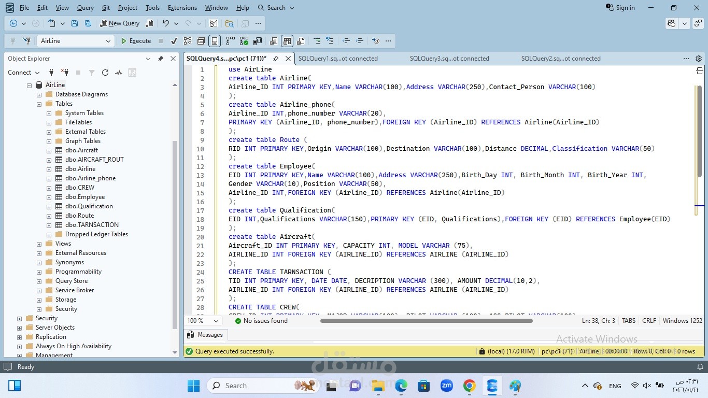Click No issues found status indicator
This screenshot has height=398, width=708.
point(261,321)
